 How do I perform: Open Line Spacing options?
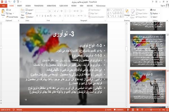click(x=82, y=11)
